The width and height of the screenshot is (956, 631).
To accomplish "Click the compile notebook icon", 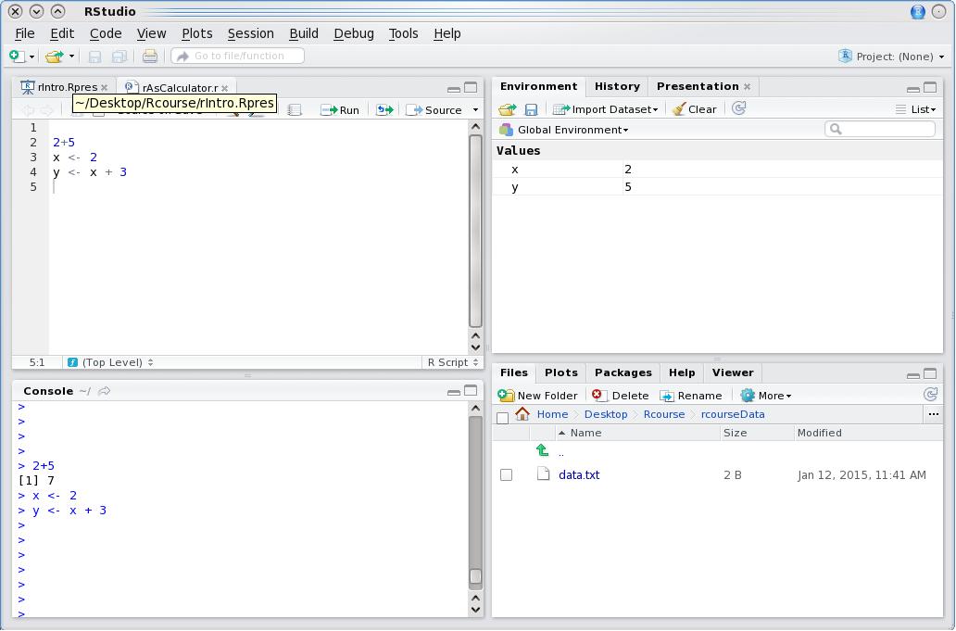I will pos(295,109).
